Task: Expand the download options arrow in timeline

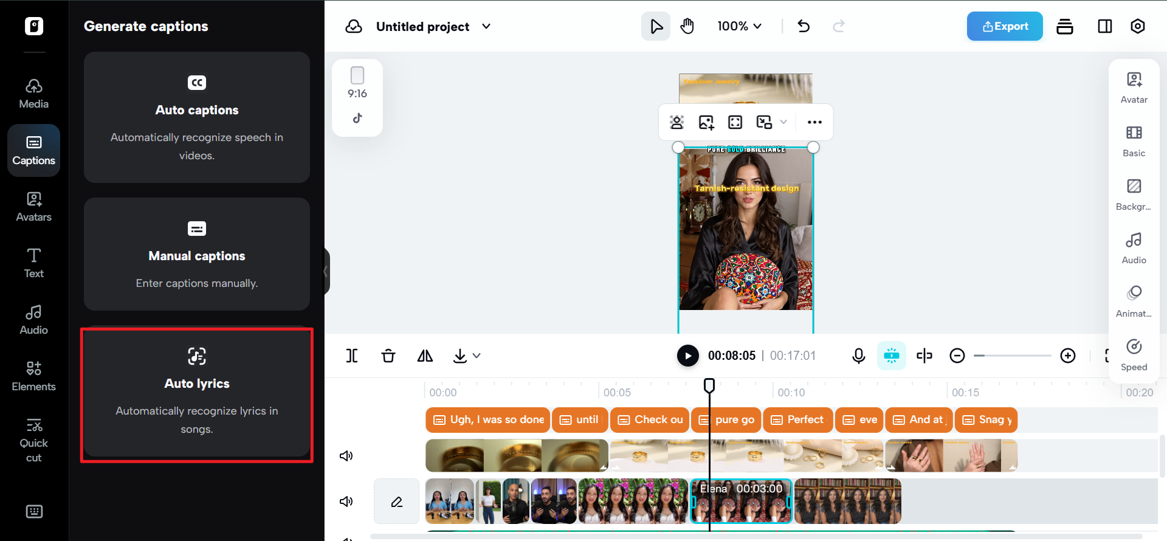Action: click(x=477, y=356)
